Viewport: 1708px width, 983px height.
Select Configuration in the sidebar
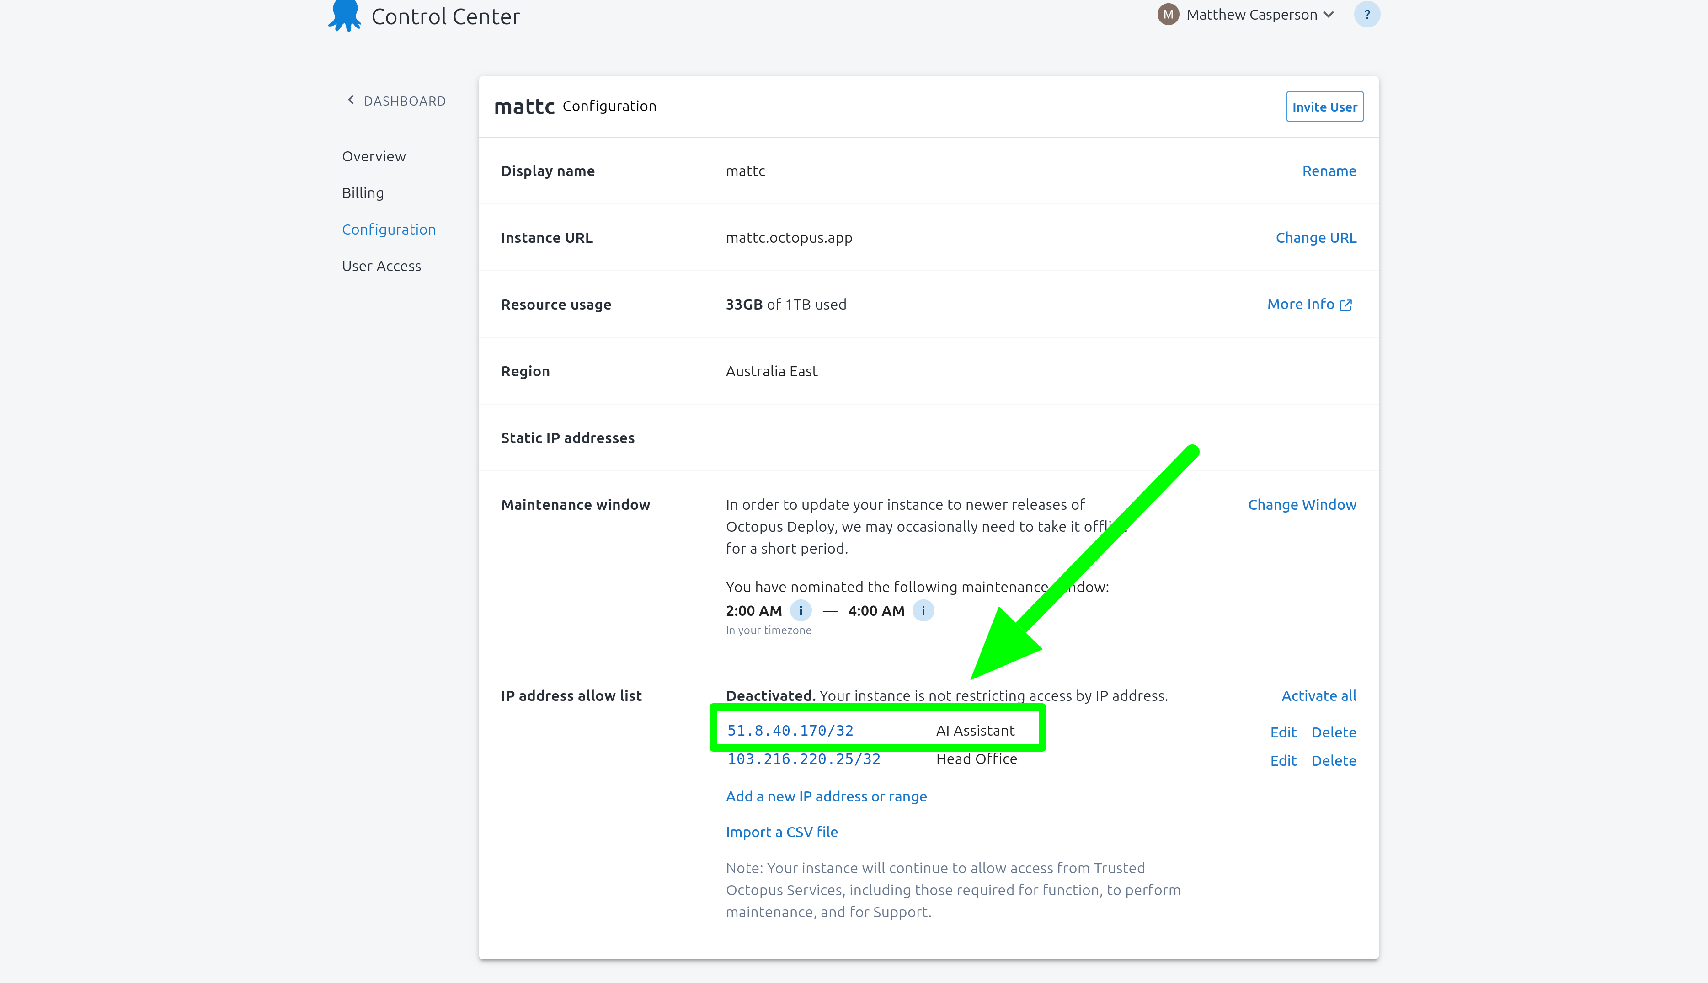point(389,230)
